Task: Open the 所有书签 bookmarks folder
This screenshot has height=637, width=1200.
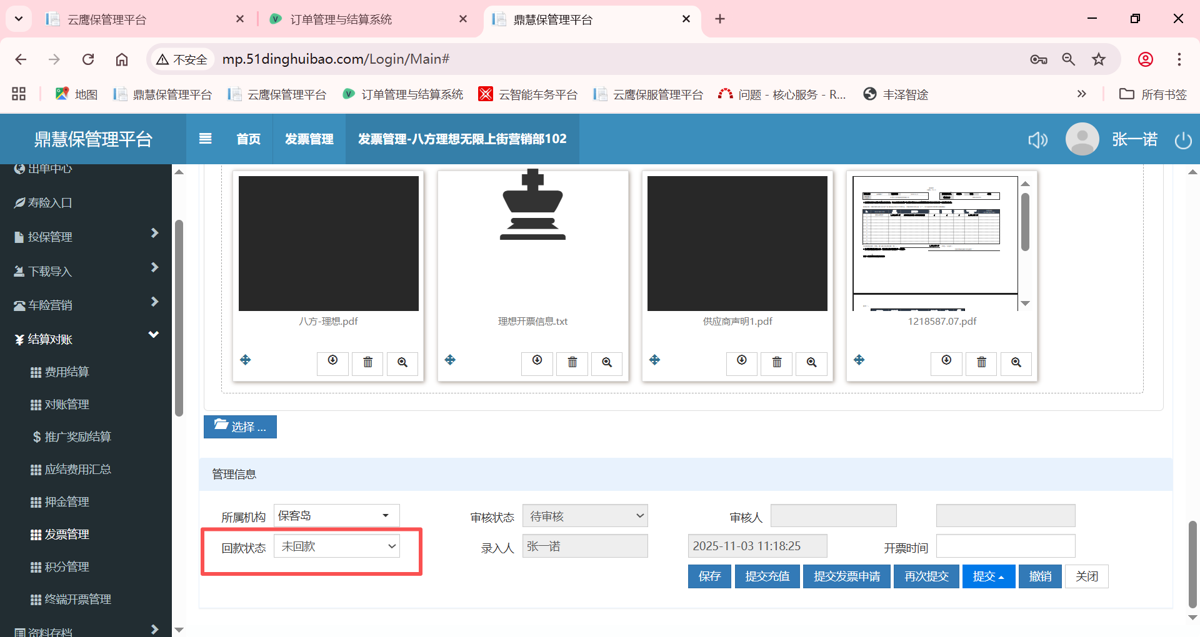Action: (x=1153, y=94)
